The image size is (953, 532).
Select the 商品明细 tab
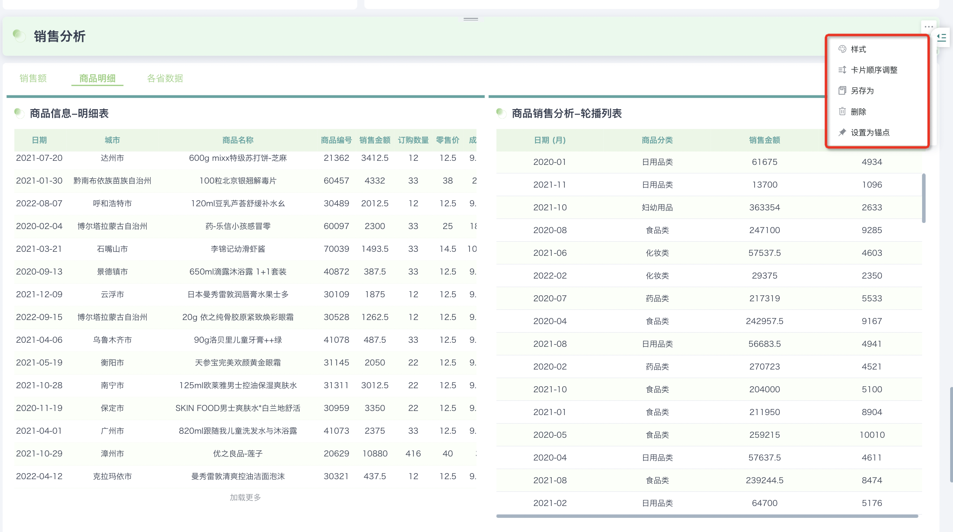(97, 78)
